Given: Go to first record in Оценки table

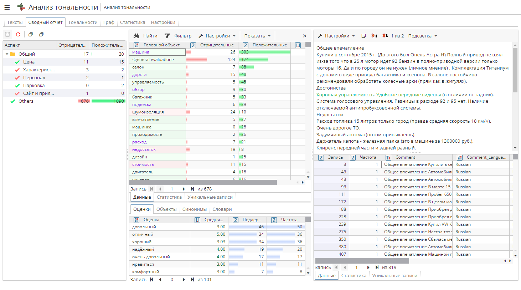Looking at the screenshot, I should 151,280.
